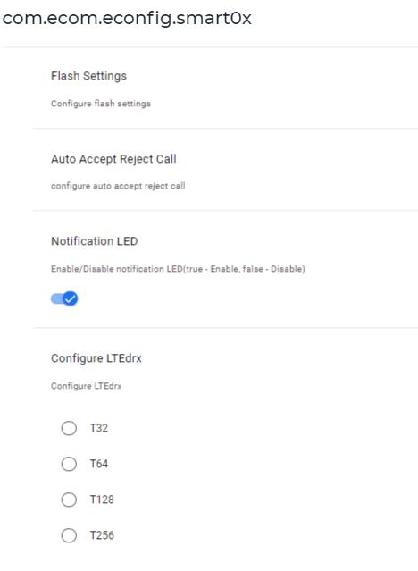Click the T32 option label

click(x=99, y=428)
